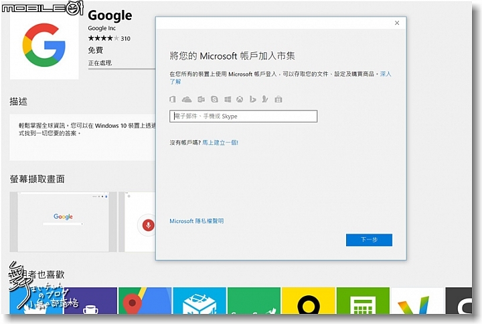This screenshot has height=324, width=482.
Task: Click the app description text about Windows 10
Action: pyautogui.click(x=87, y=129)
